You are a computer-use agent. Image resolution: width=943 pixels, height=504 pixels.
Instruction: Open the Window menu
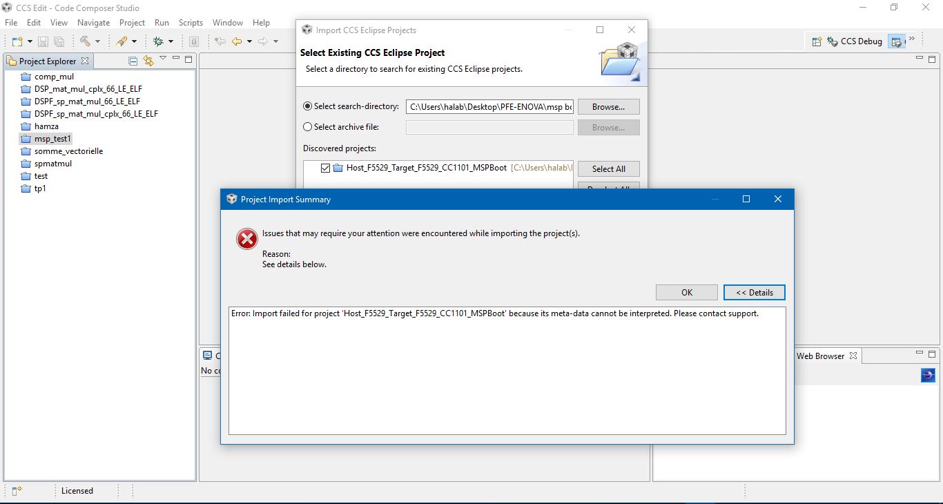coord(228,23)
